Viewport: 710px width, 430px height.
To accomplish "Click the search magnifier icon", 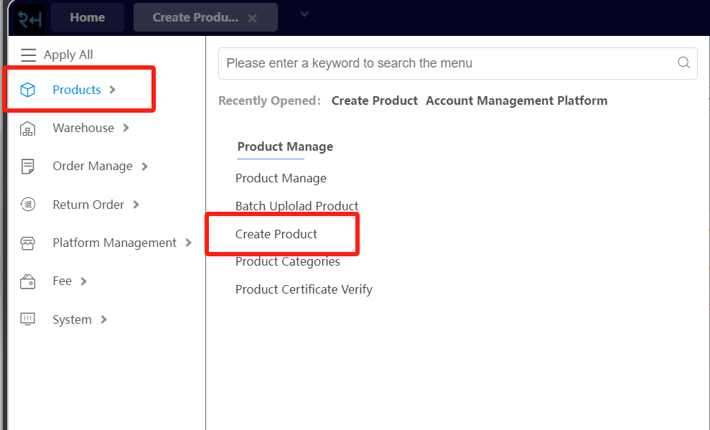I will (x=683, y=63).
